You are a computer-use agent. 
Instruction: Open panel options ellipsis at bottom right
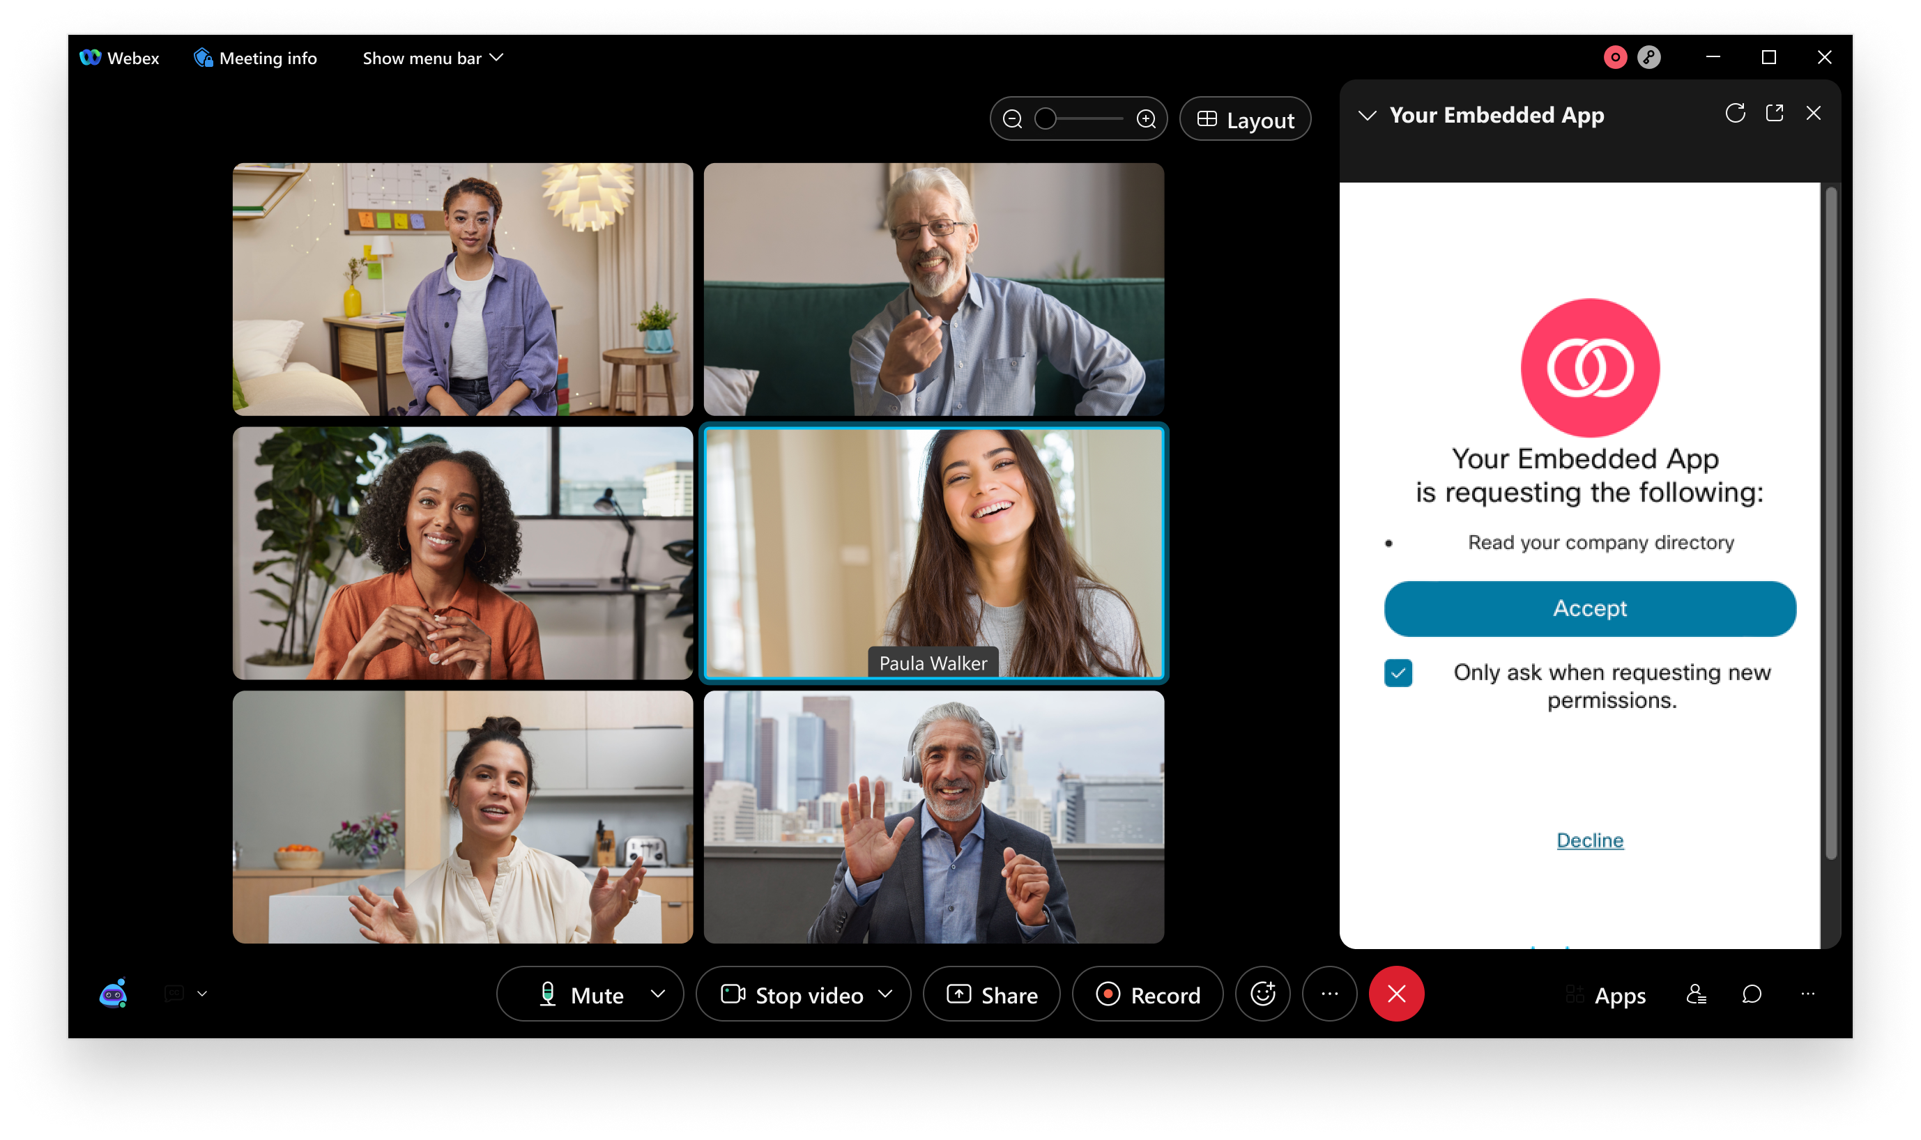1807,994
